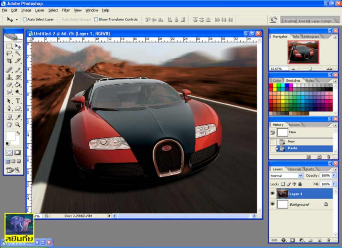This screenshot has width=342, height=248.
Task: Open Navigator panel options menu arrow
Action: (x=335, y=37)
